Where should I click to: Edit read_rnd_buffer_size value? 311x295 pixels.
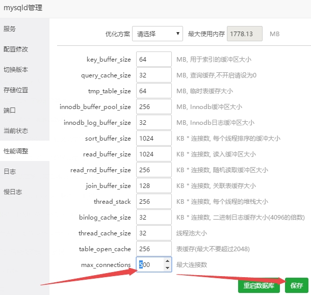[154, 170]
